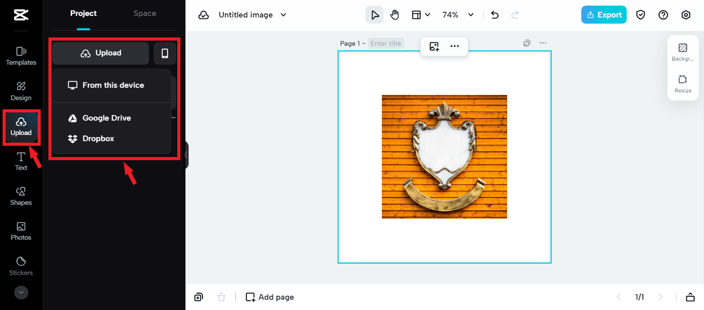Open the Stickers sidebar panel
This screenshot has width=704, height=310.
21,266
